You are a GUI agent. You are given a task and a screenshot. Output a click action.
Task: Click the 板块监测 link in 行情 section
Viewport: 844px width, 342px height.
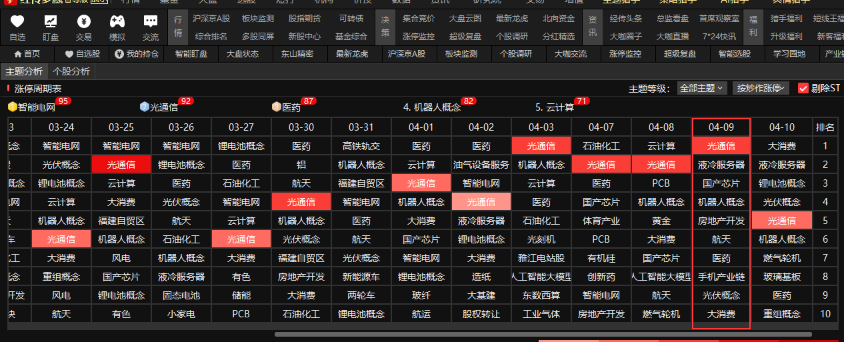258,18
